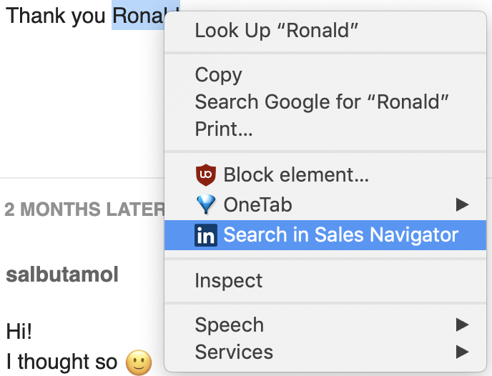This screenshot has width=492, height=376.
Task: Open the OneTab menu item
Action: coord(325,204)
